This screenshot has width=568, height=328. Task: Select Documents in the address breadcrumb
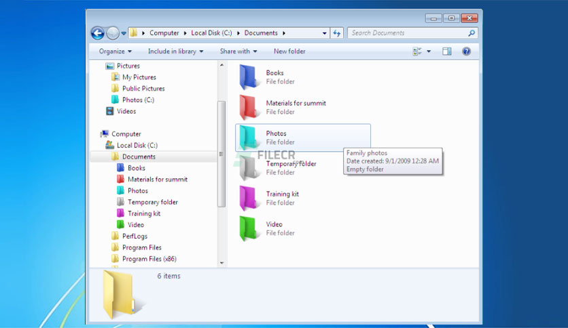(x=261, y=33)
